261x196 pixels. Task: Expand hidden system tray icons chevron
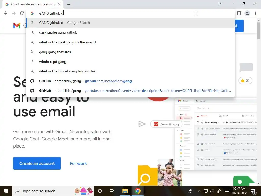[199, 191]
